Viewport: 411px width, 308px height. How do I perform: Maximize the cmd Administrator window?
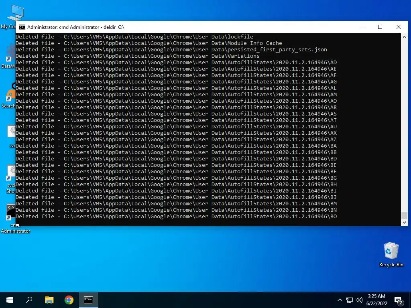tap(380, 27)
